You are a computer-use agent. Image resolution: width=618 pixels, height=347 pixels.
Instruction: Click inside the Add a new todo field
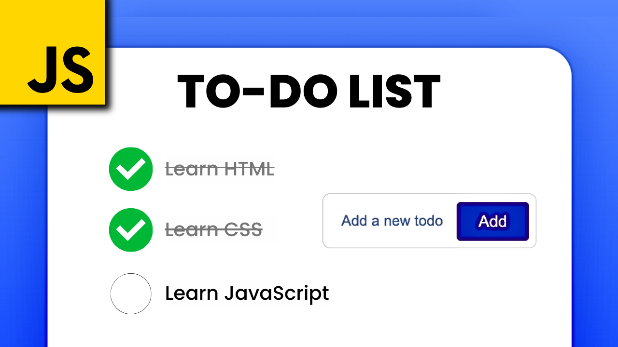[392, 221]
